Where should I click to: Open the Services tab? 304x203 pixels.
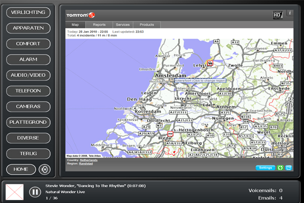click(123, 25)
